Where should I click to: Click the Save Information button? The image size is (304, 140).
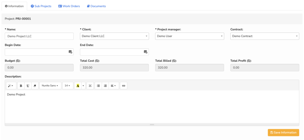284,133
